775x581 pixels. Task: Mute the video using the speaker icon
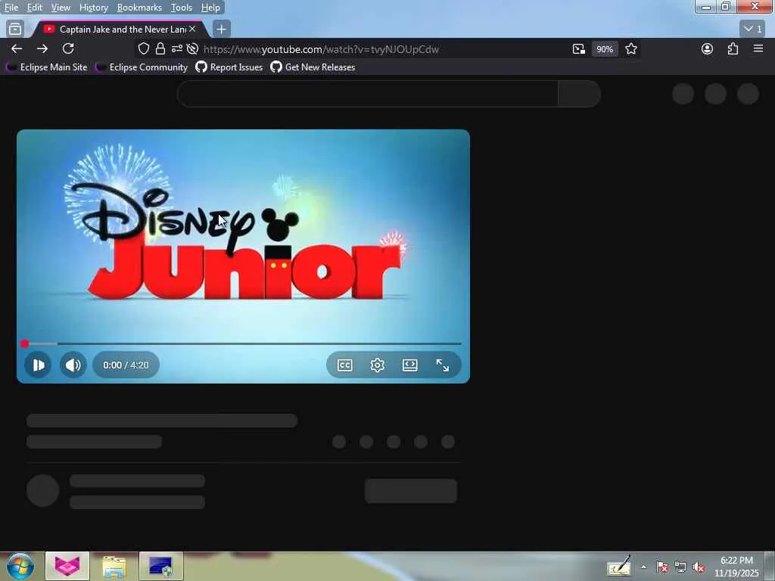tap(73, 365)
